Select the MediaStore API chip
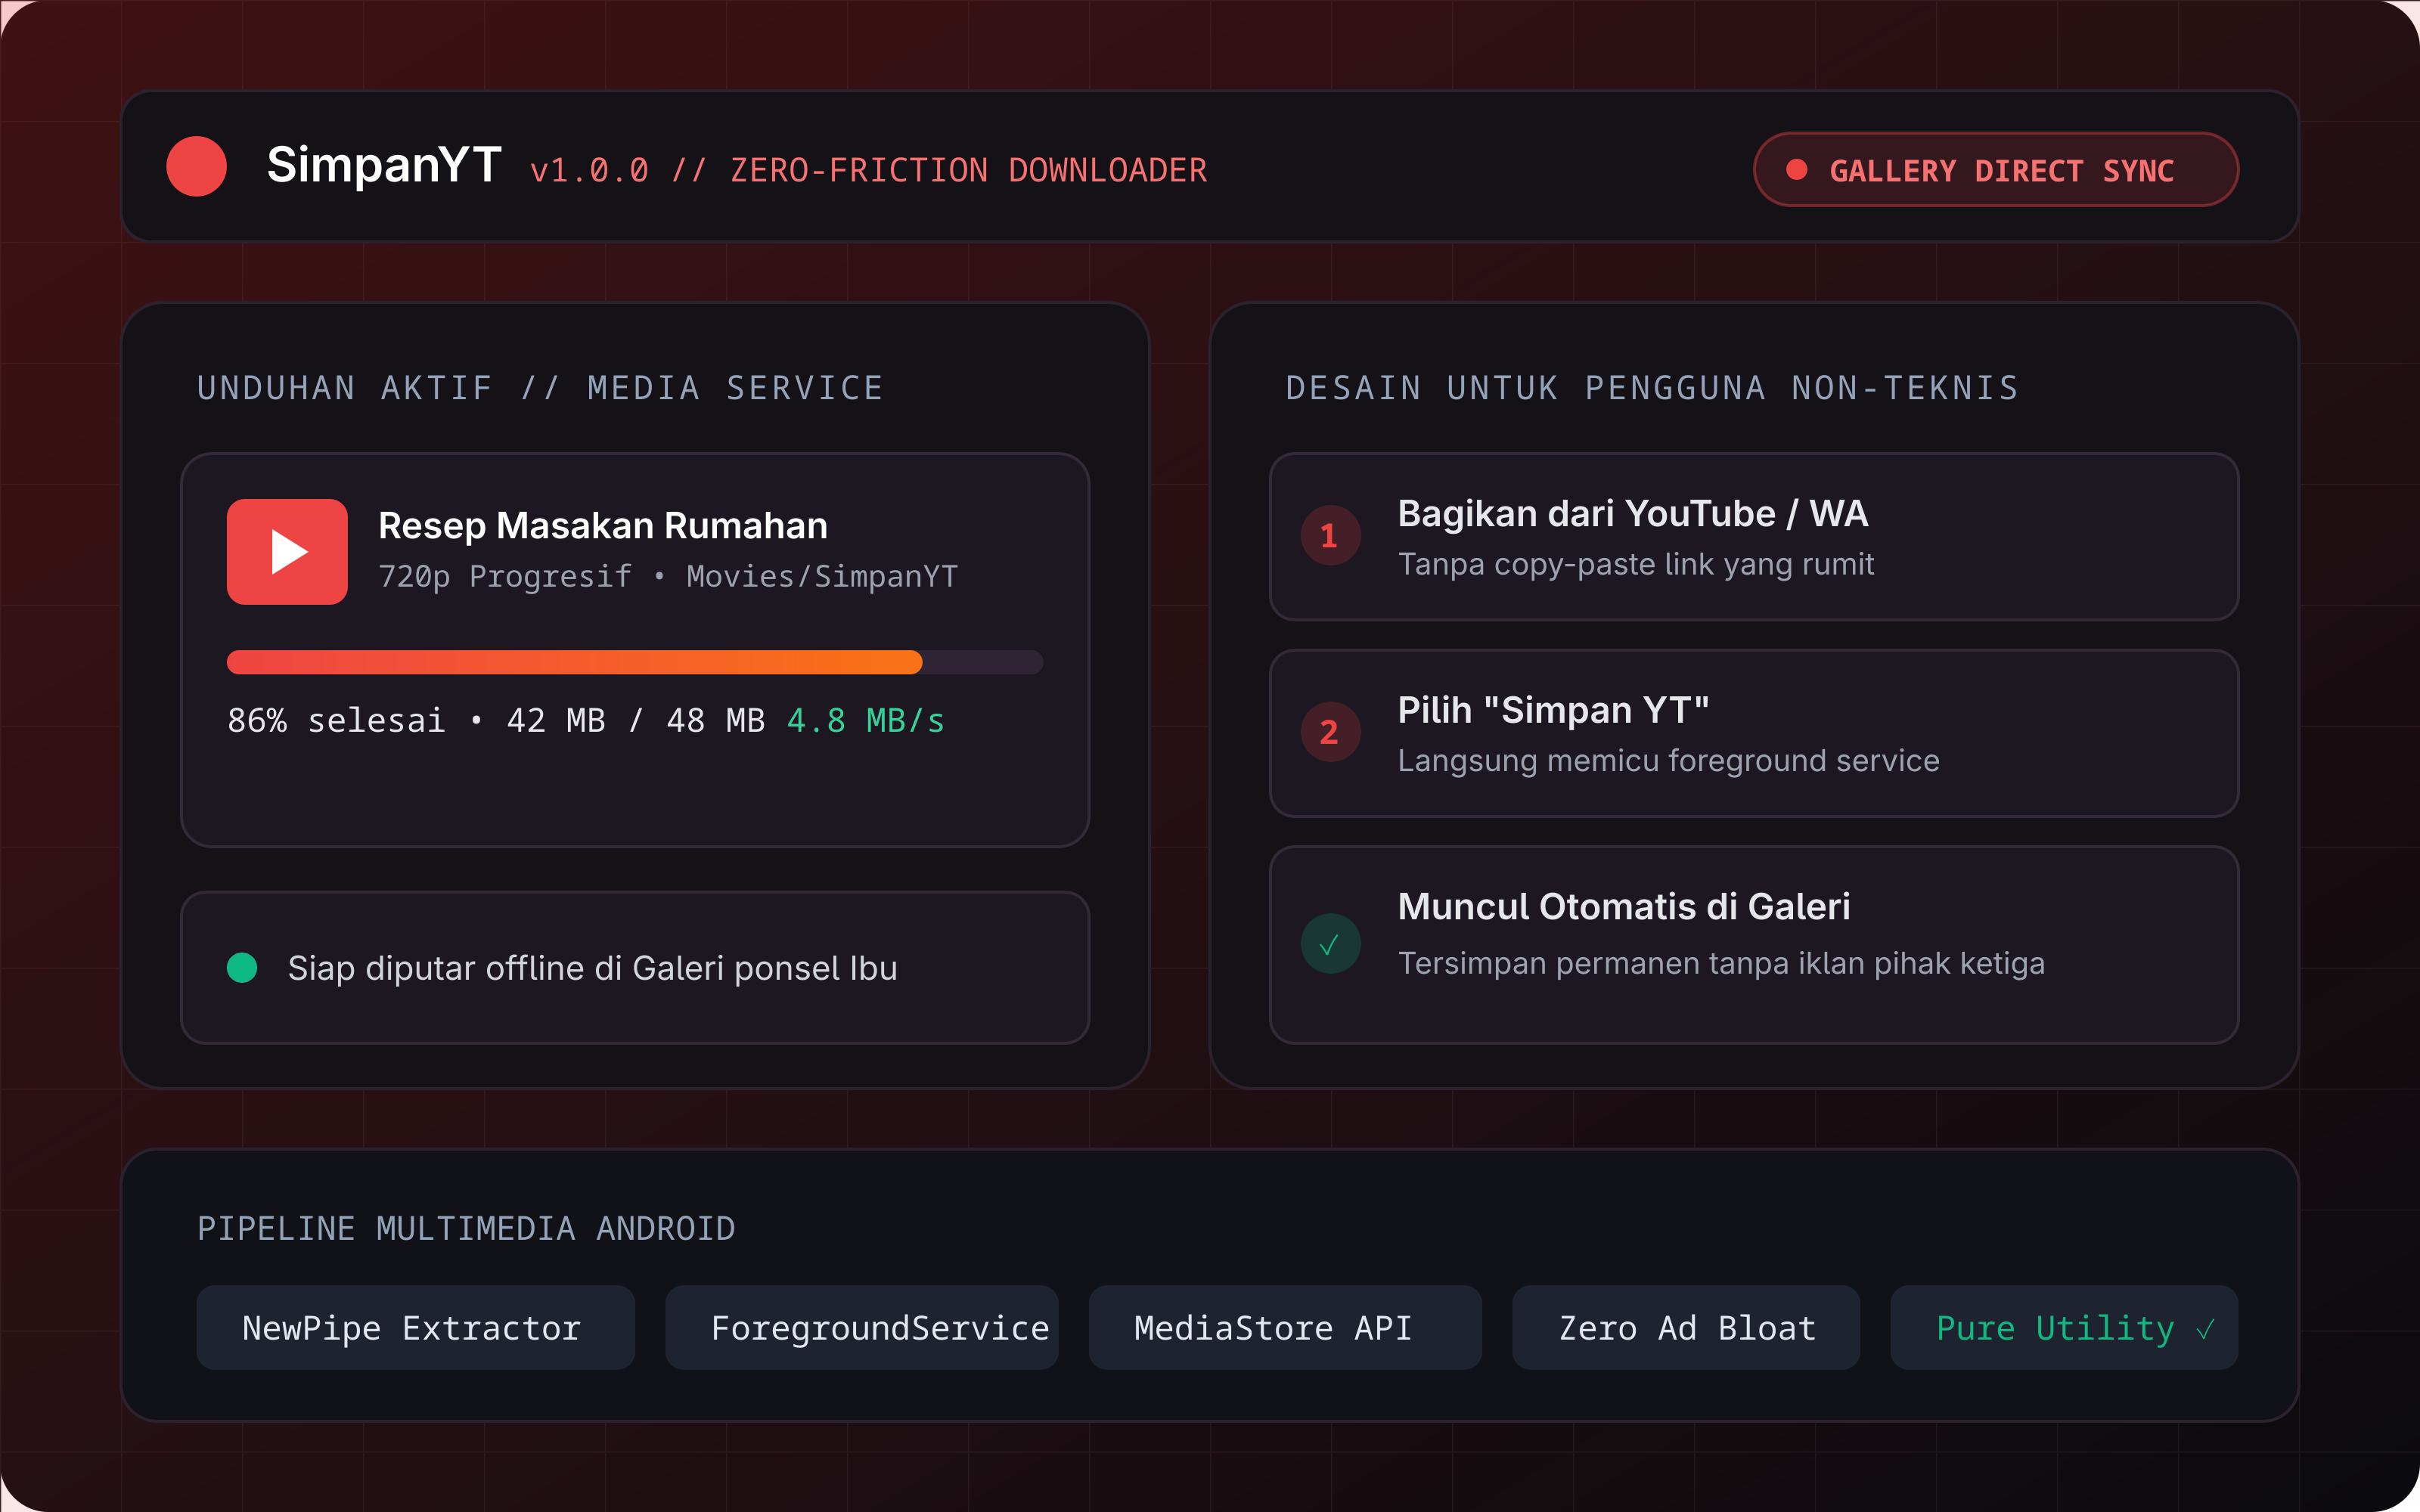 pos(1285,1327)
